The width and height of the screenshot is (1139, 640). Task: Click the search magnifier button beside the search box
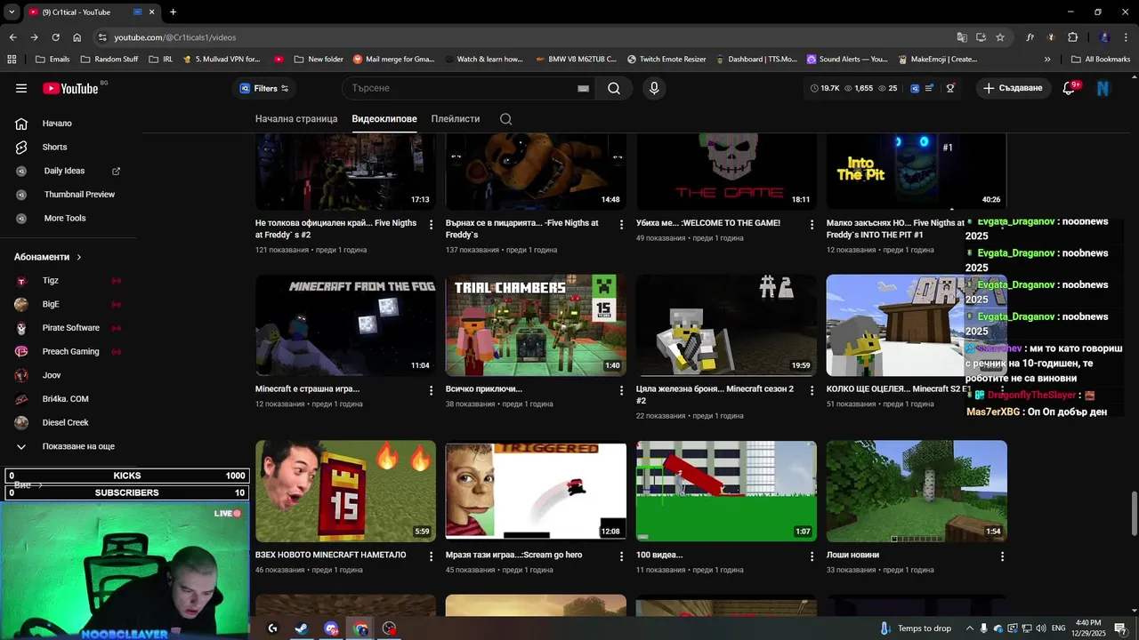tap(614, 88)
